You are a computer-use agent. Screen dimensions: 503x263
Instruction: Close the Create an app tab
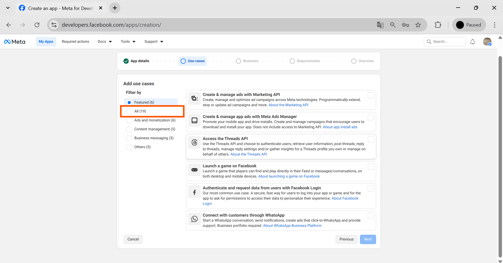(101, 8)
